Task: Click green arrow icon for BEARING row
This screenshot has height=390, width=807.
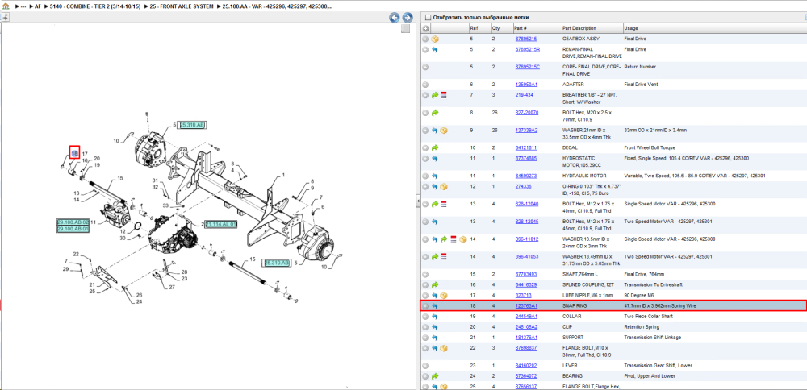Action: point(435,376)
